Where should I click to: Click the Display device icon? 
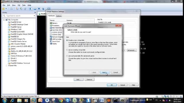tap(51, 44)
